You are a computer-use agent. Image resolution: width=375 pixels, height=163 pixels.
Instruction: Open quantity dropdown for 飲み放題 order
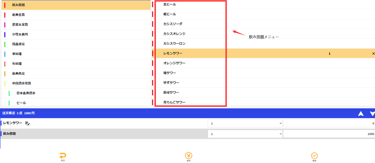point(245,134)
